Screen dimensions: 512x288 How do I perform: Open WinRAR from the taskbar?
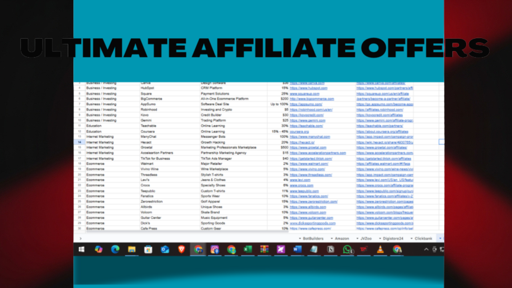pyautogui.click(x=264, y=250)
